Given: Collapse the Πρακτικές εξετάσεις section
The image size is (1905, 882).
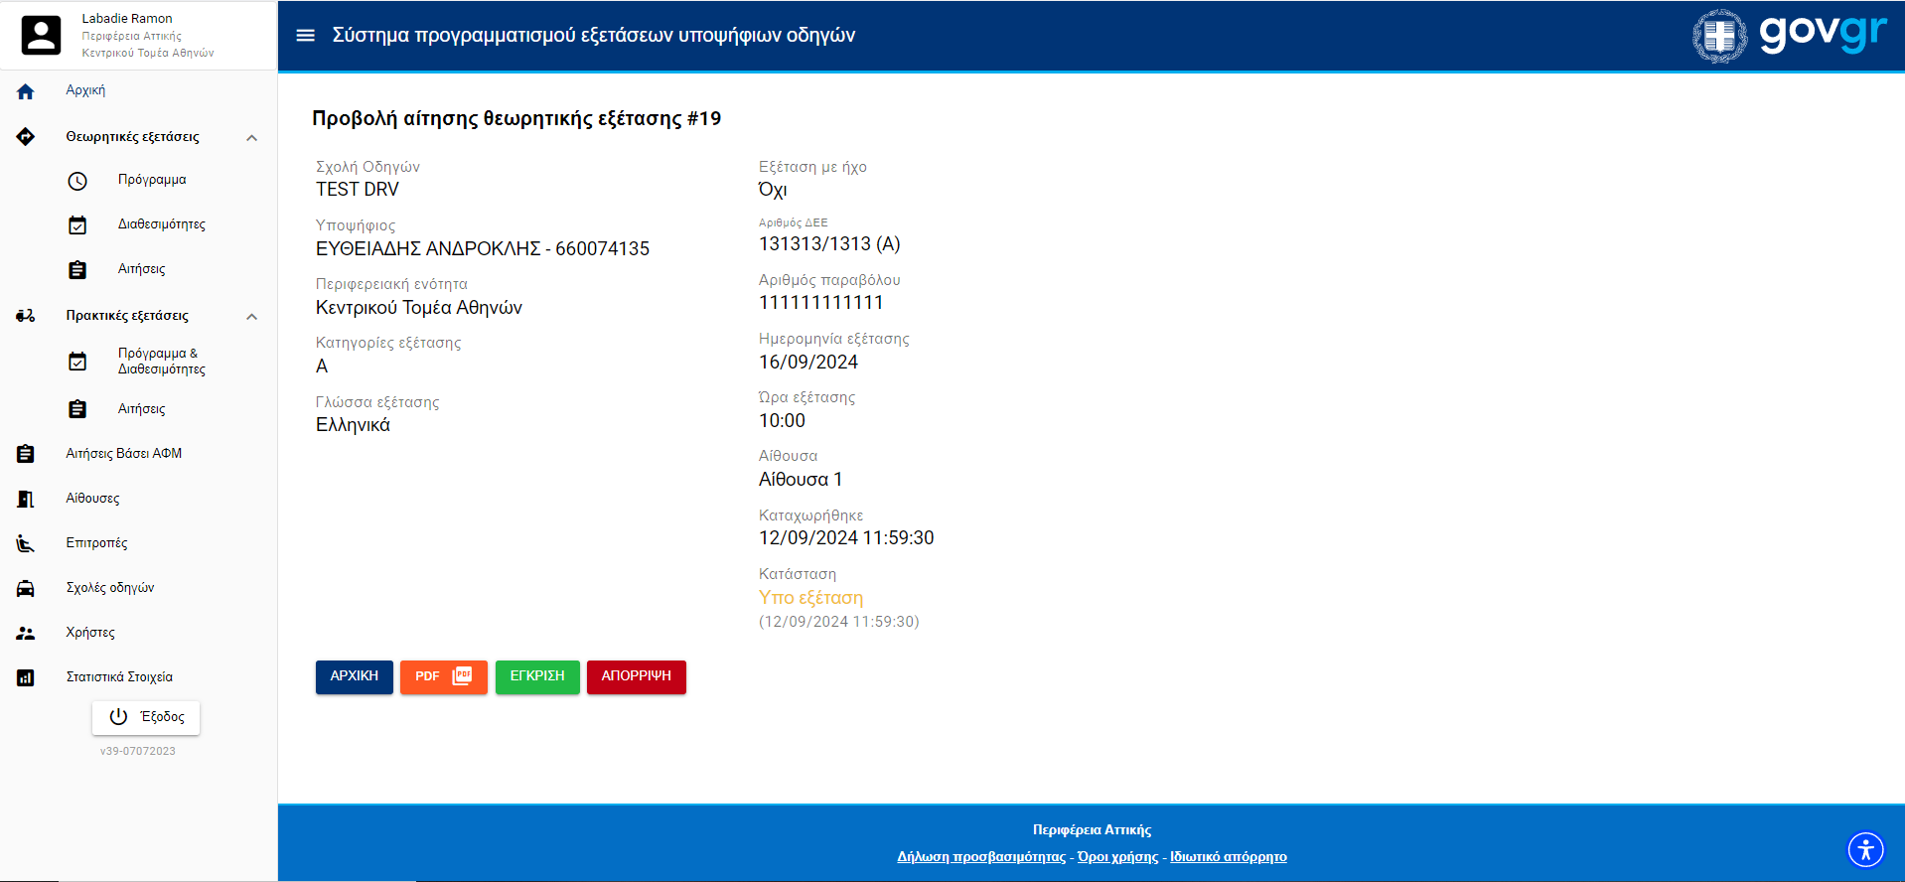Looking at the screenshot, I should pos(251,317).
